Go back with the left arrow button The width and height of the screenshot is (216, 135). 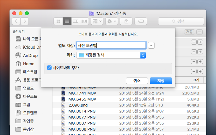click(x=16, y=21)
